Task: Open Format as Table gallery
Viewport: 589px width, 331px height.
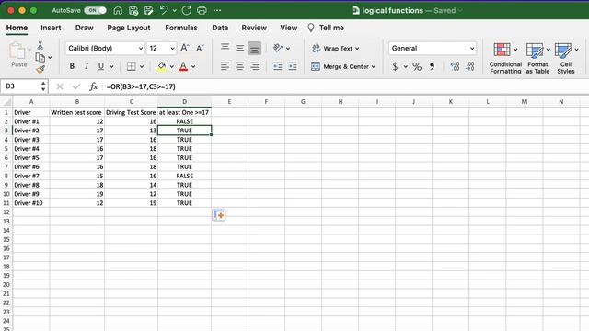Action: tap(537, 58)
